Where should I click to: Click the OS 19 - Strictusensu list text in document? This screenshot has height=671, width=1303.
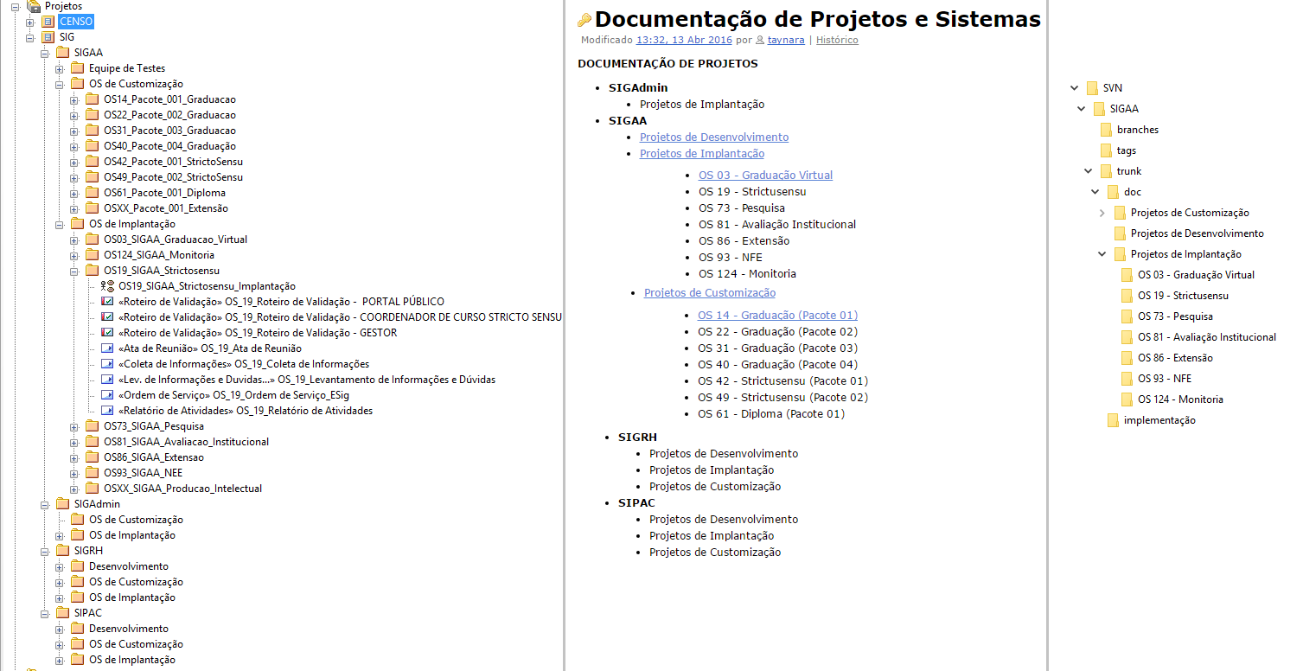coord(752,191)
